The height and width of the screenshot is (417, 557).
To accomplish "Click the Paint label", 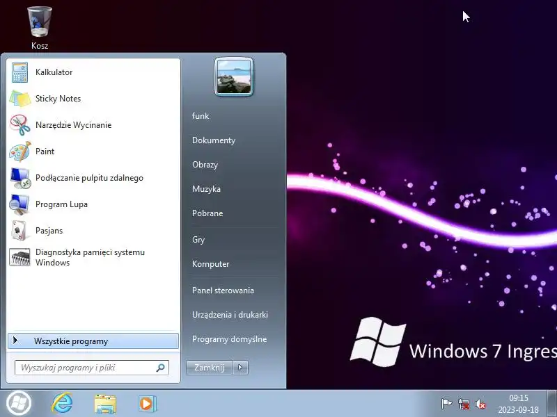I will [x=45, y=152].
